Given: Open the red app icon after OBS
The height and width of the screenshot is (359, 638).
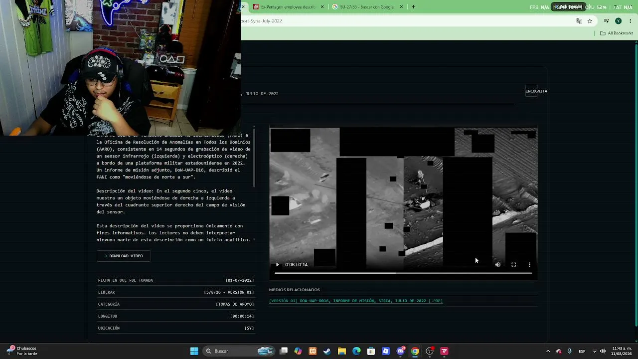Looking at the screenshot, I should [x=444, y=351].
